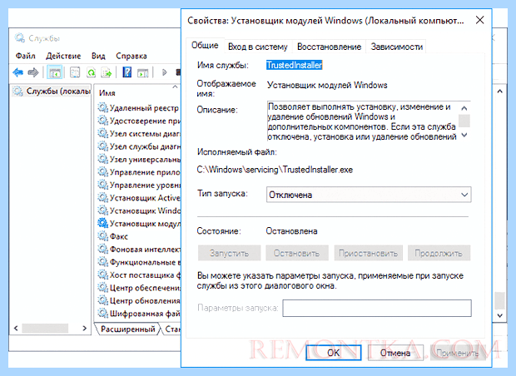
Task: Click the Export list toolbar icon
Action: click(107, 72)
